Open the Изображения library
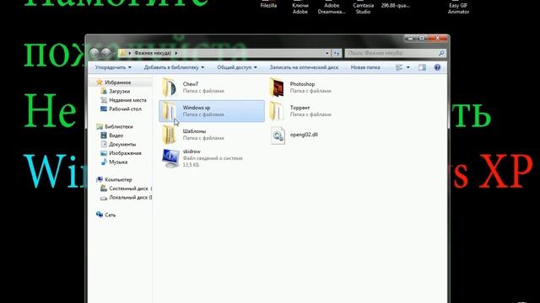Screen dimensions: 540x303 click(125, 153)
